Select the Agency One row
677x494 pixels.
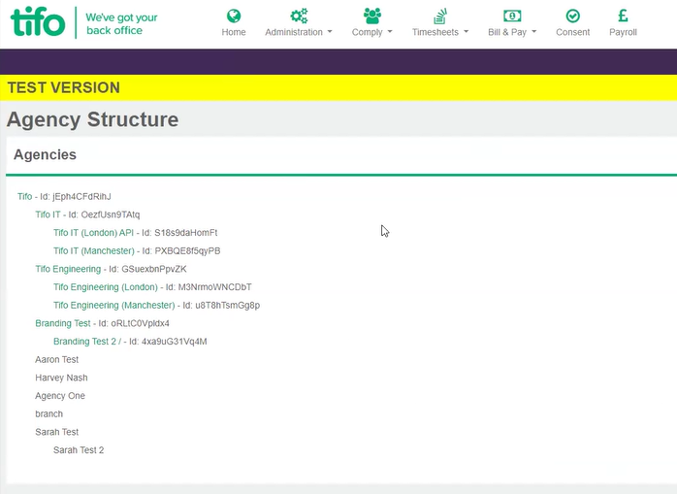[60, 396]
